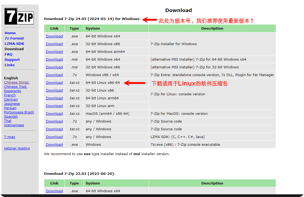304x197 pixels.
Task: Download the 32-bit Linux arm tarball
Action: [54, 106]
